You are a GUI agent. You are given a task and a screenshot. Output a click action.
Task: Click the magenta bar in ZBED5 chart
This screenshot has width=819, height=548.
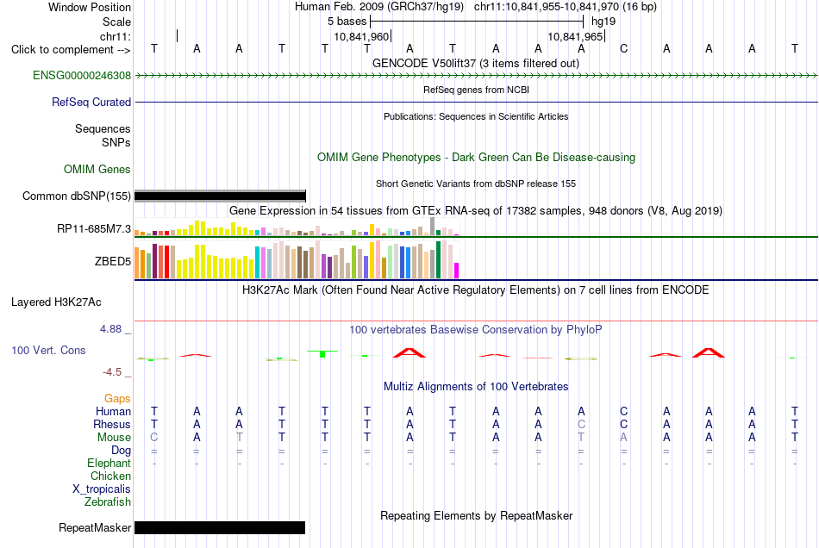tap(456, 271)
